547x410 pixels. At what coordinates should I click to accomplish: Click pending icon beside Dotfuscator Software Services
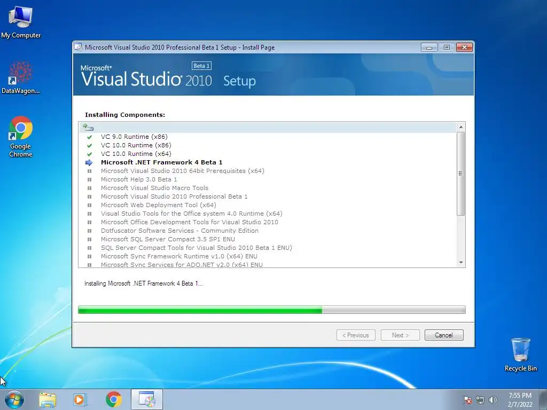tap(89, 231)
